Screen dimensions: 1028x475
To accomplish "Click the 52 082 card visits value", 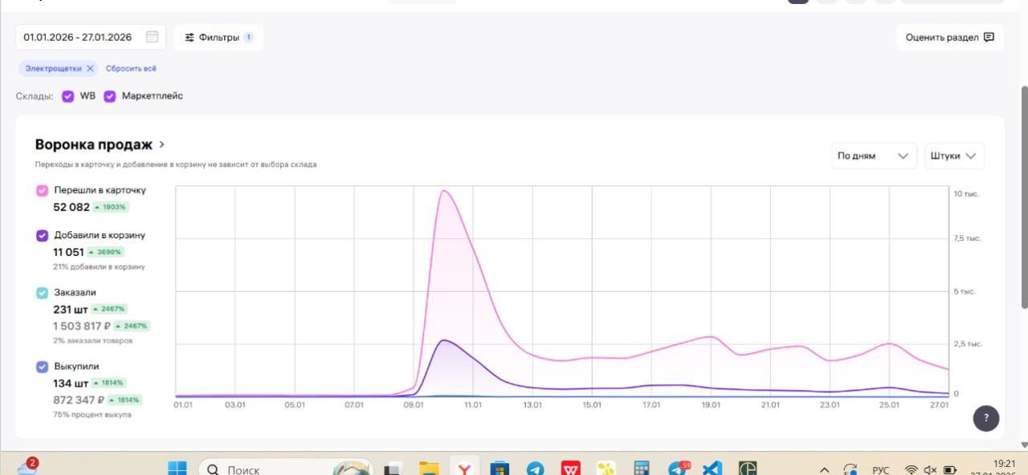I will coord(71,207).
